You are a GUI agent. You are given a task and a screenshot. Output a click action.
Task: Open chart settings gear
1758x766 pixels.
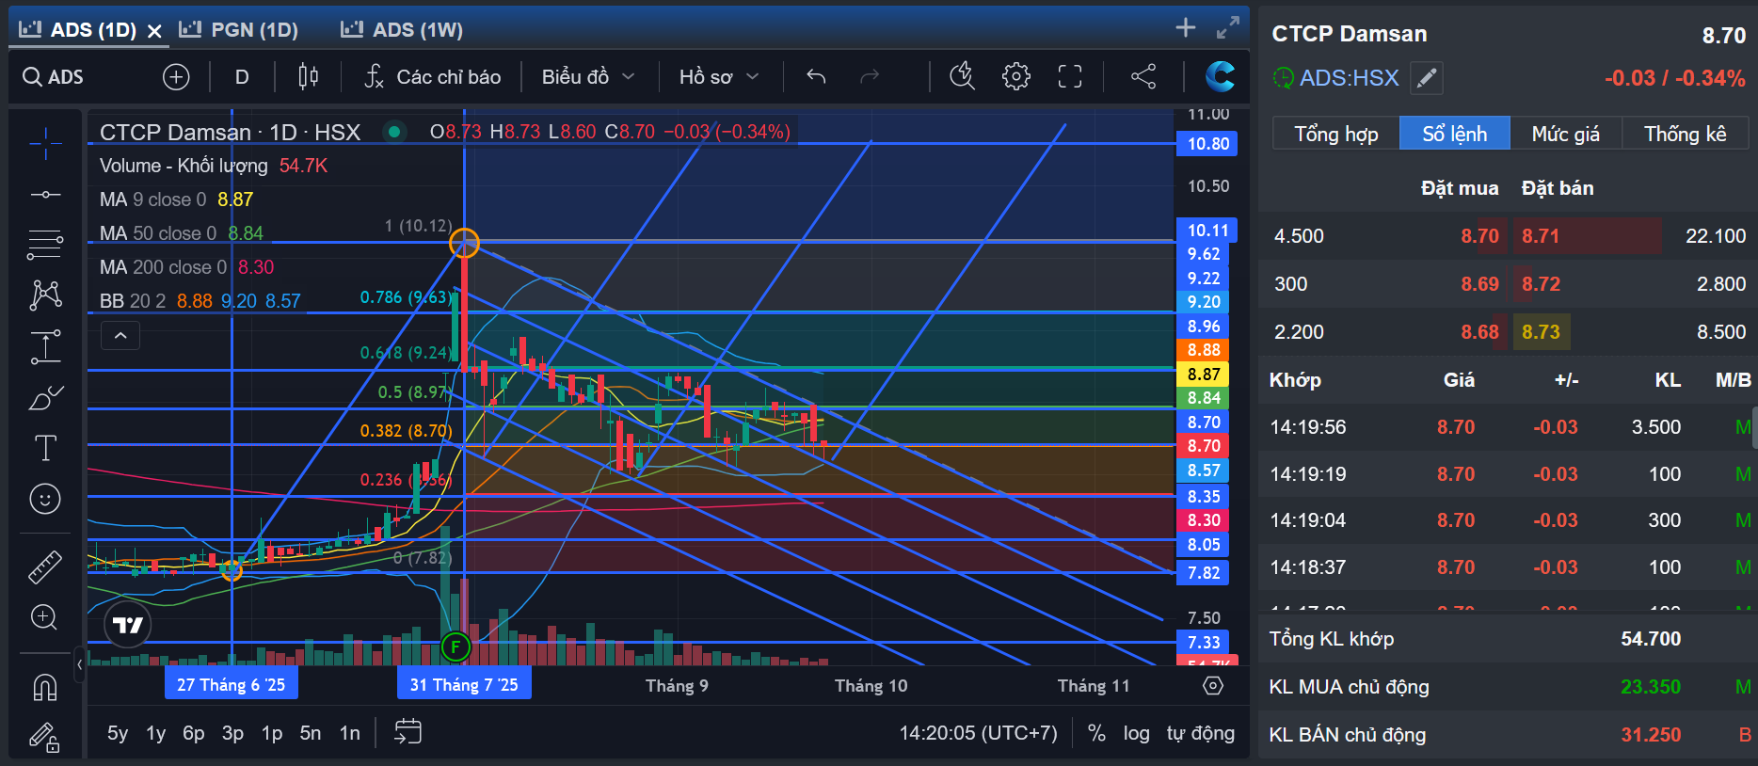1016,76
